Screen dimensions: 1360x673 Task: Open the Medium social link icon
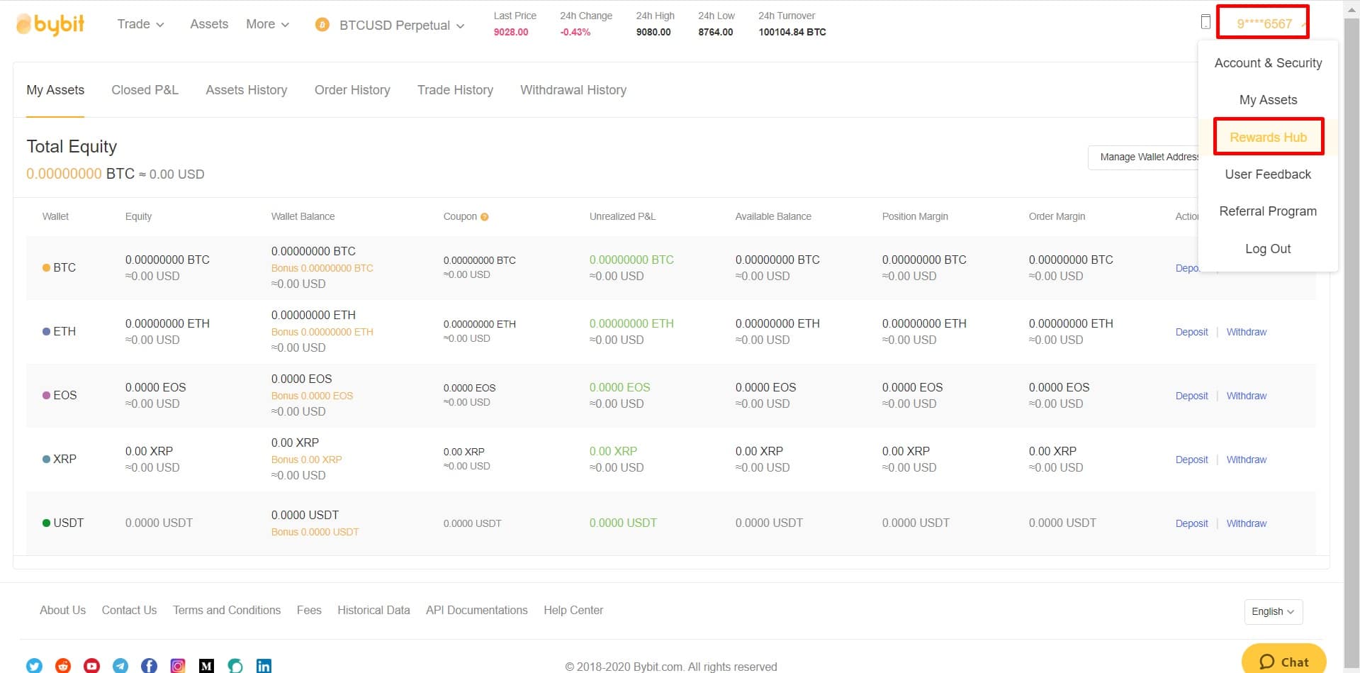[x=206, y=666]
